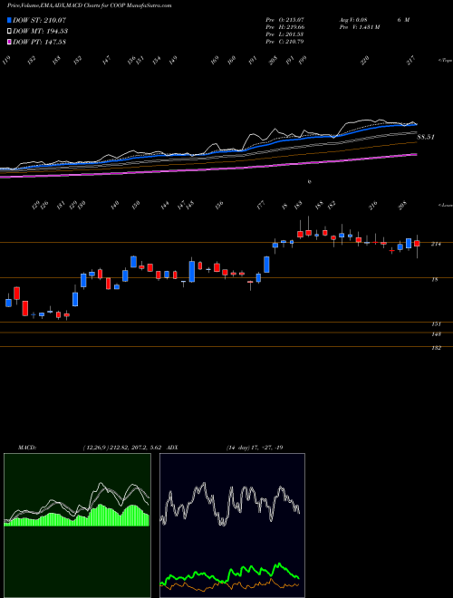Click the 148 price level label
This screenshot has height=598, width=453.
click(x=436, y=334)
